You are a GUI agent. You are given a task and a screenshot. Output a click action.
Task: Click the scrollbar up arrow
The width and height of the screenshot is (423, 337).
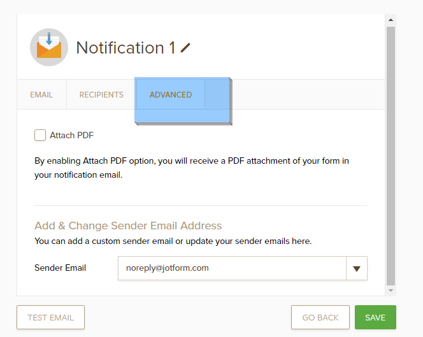pos(391,20)
